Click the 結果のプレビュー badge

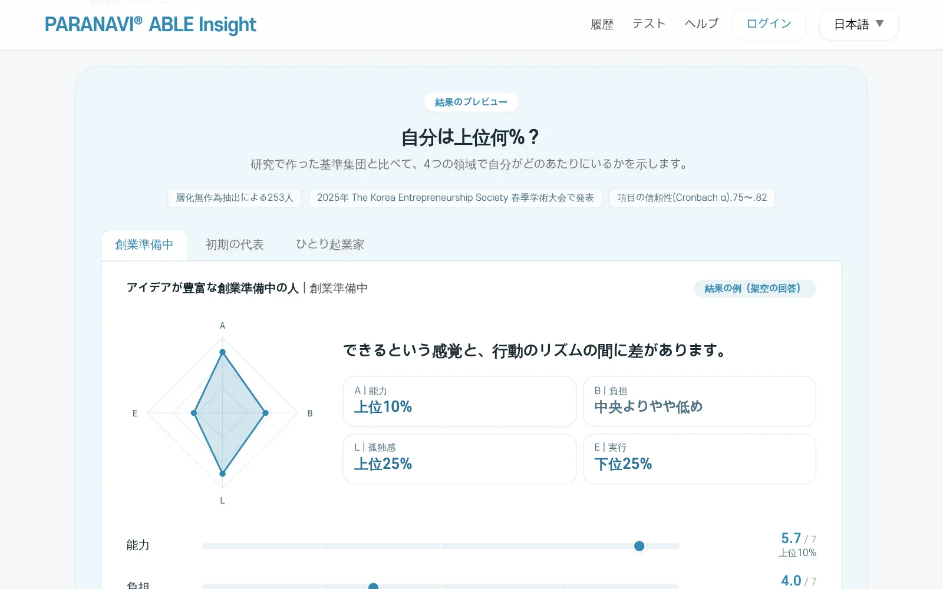click(x=471, y=102)
